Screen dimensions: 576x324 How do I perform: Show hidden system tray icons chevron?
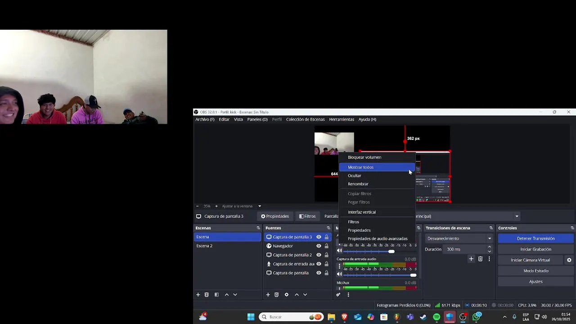coord(504,317)
